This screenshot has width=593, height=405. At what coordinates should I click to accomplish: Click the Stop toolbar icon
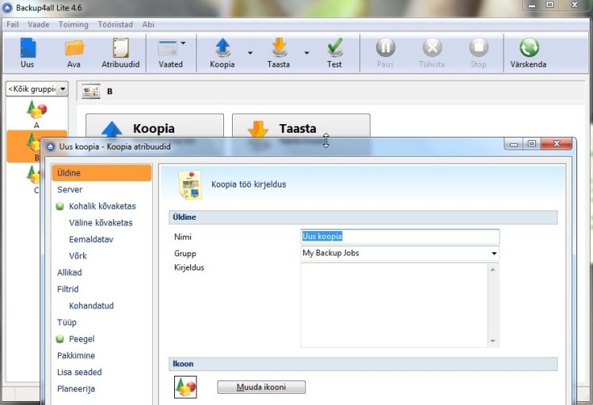pyautogui.click(x=479, y=48)
